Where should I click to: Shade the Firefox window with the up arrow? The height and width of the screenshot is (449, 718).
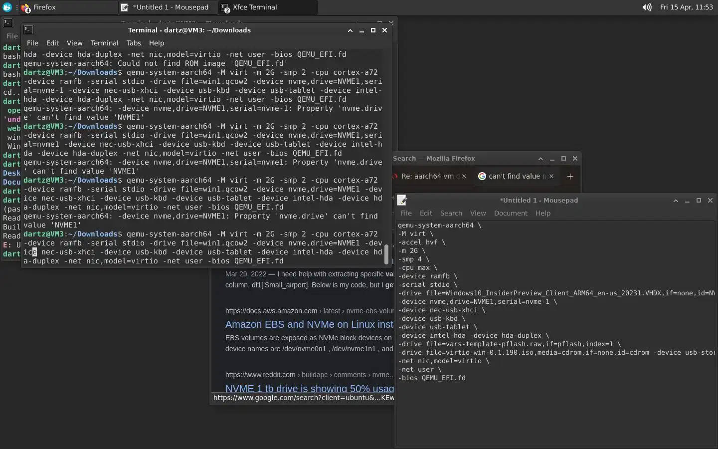(x=540, y=159)
